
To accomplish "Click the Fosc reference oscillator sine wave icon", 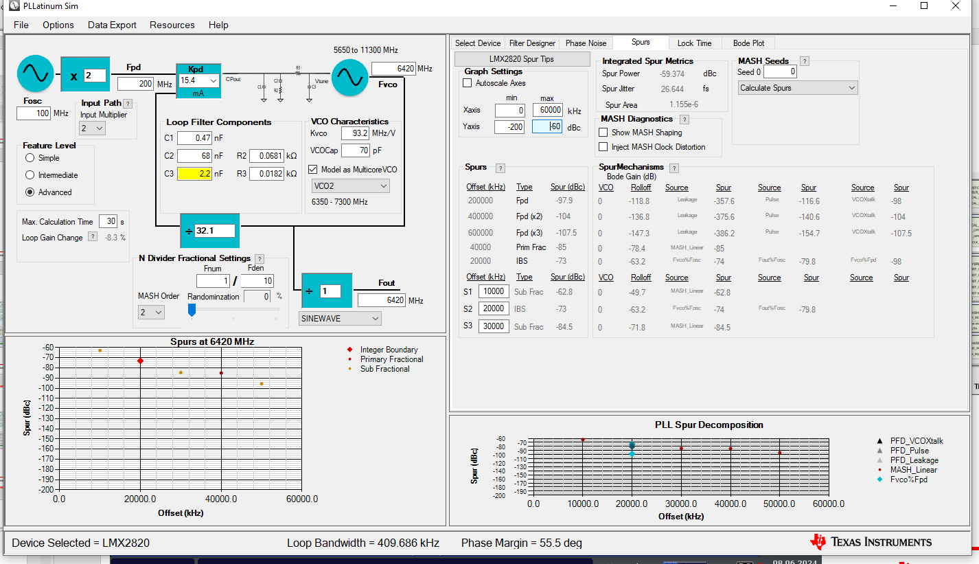I will click(x=35, y=74).
